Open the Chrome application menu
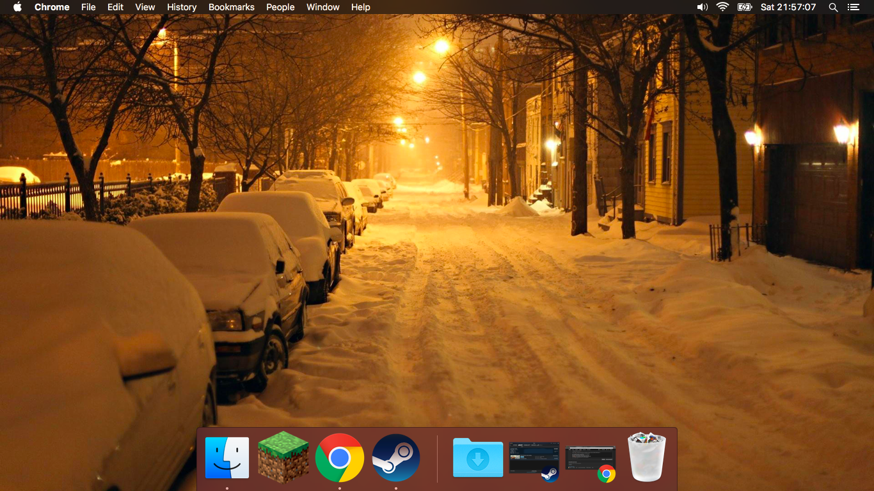 tap(52, 7)
